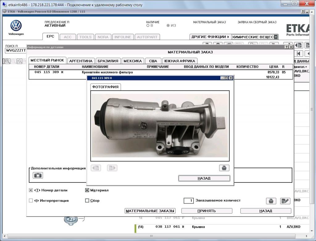Click НАЗАД button in the photo window

pos(204,178)
